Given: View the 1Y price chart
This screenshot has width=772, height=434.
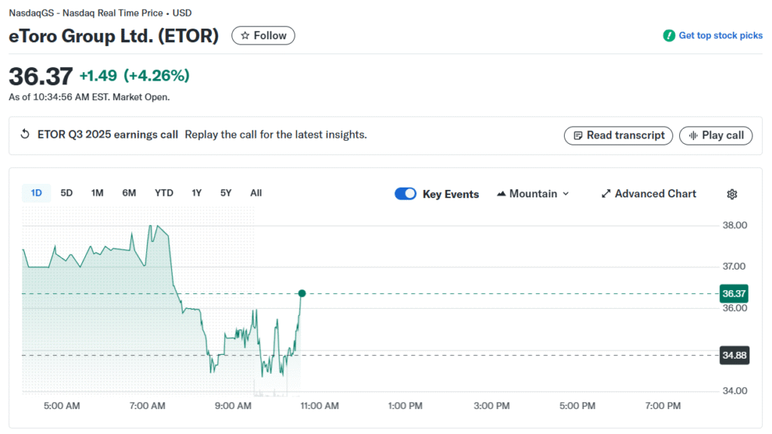Looking at the screenshot, I should point(197,193).
